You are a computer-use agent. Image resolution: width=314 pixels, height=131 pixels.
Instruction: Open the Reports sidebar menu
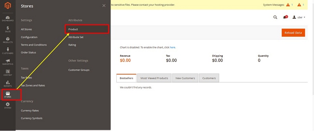click(8, 84)
